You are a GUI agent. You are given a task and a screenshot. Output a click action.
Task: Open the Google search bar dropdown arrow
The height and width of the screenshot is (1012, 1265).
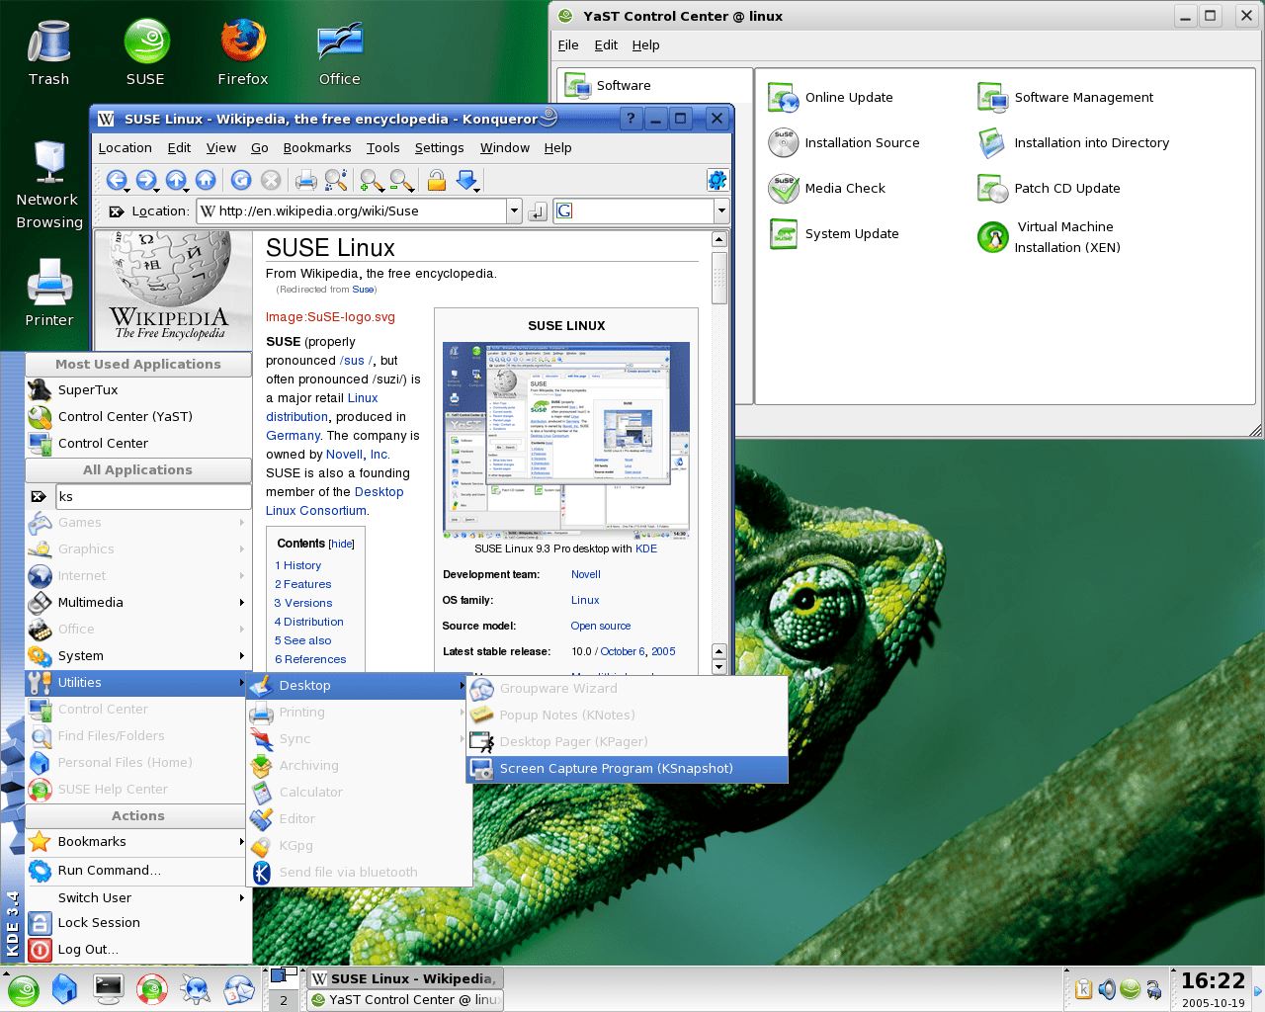point(721,211)
